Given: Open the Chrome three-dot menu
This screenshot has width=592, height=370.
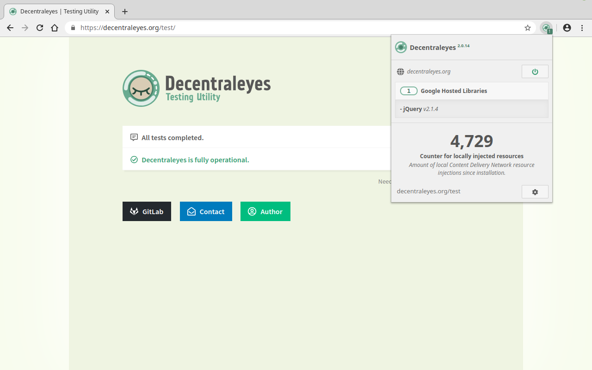Looking at the screenshot, I should coord(582,28).
